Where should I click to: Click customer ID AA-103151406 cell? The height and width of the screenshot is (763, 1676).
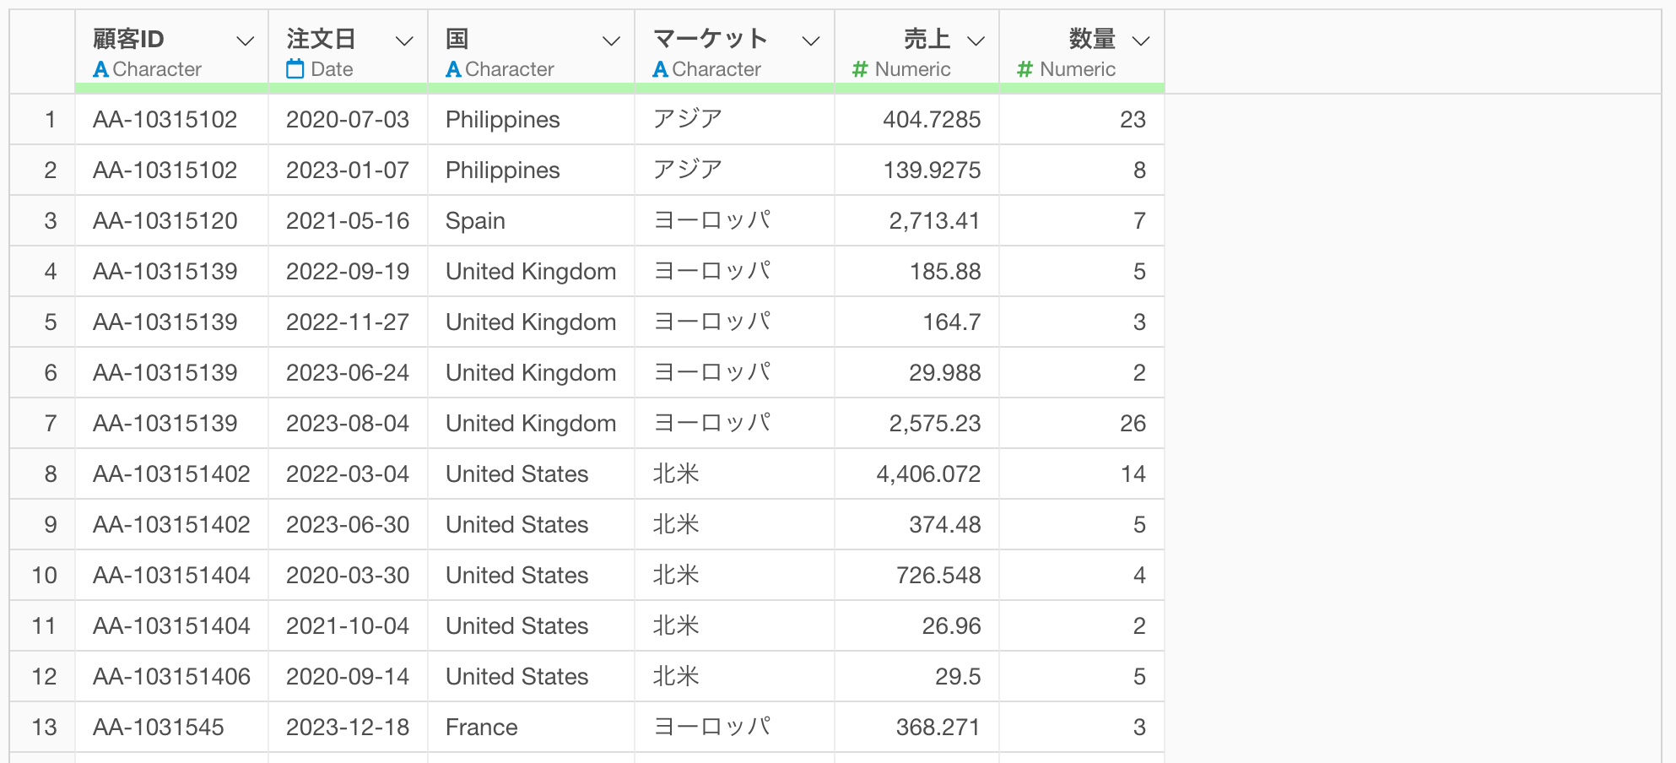(x=171, y=677)
